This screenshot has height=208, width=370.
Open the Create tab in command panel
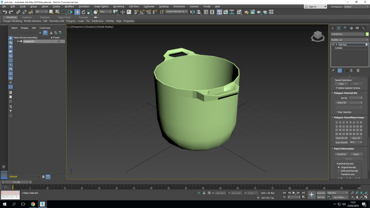point(333,28)
